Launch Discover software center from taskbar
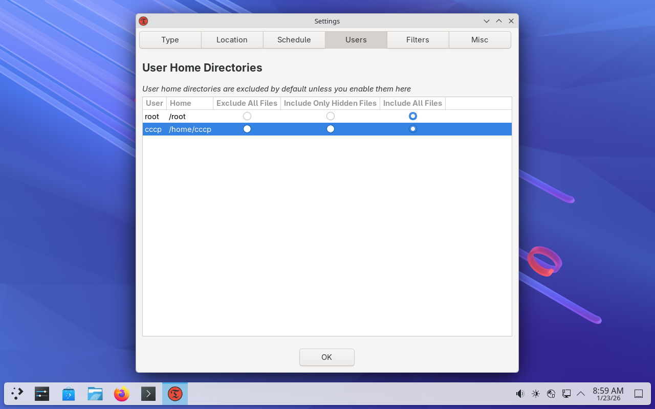This screenshot has height=409, width=655. click(x=69, y=394)
